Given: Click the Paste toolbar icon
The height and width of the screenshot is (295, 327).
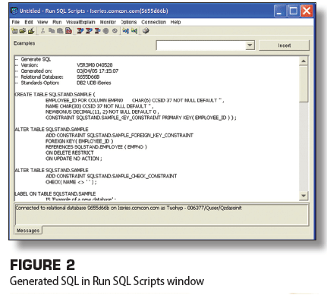Looking at the screenshot, I should (x=60, y=31).
